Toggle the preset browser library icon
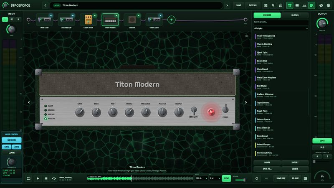 tap(311, 5)
